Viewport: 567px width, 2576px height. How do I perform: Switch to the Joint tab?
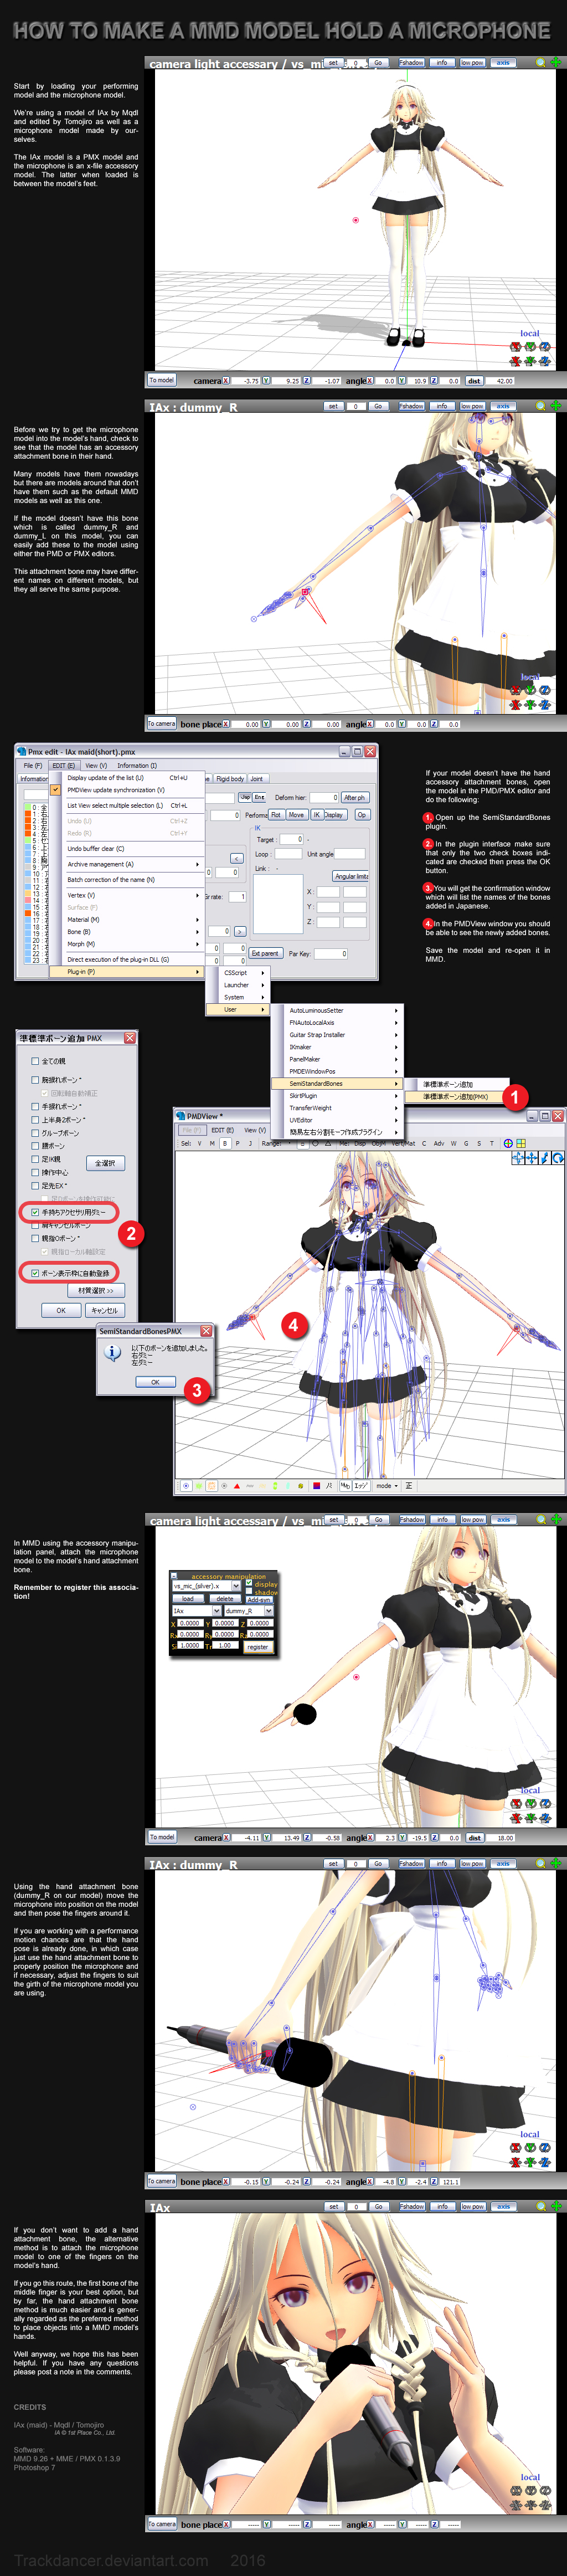(257, 778)
